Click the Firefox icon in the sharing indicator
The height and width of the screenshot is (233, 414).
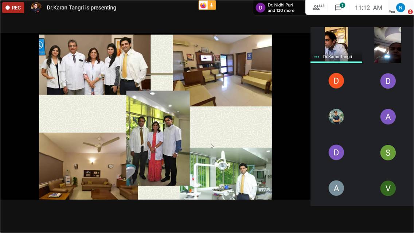203,5
